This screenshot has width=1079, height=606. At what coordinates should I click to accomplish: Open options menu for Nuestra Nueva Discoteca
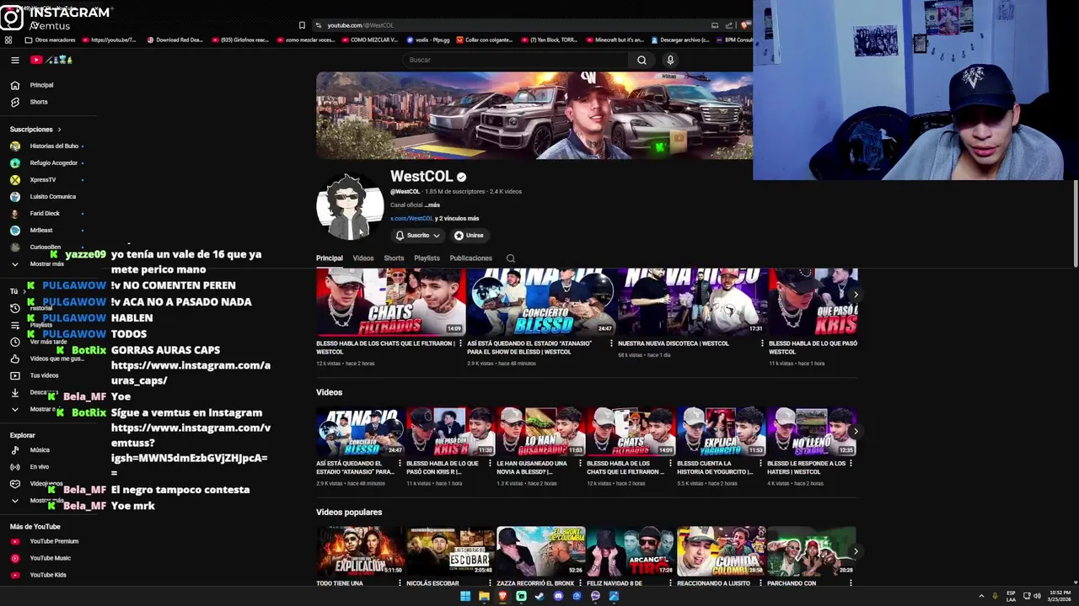763,343
